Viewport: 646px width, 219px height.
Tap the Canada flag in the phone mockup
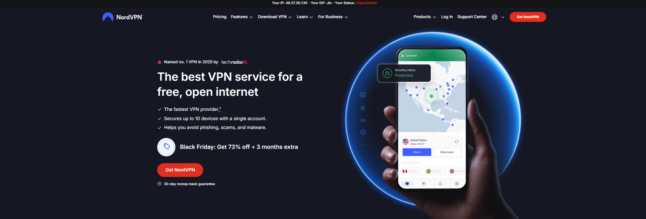point(405,171)
